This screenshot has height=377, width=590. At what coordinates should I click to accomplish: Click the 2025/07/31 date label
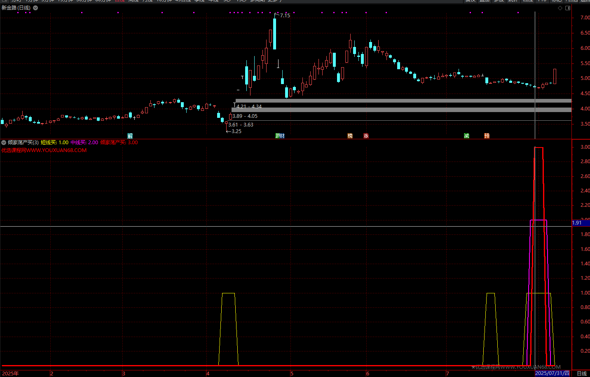tap(552, 373)
